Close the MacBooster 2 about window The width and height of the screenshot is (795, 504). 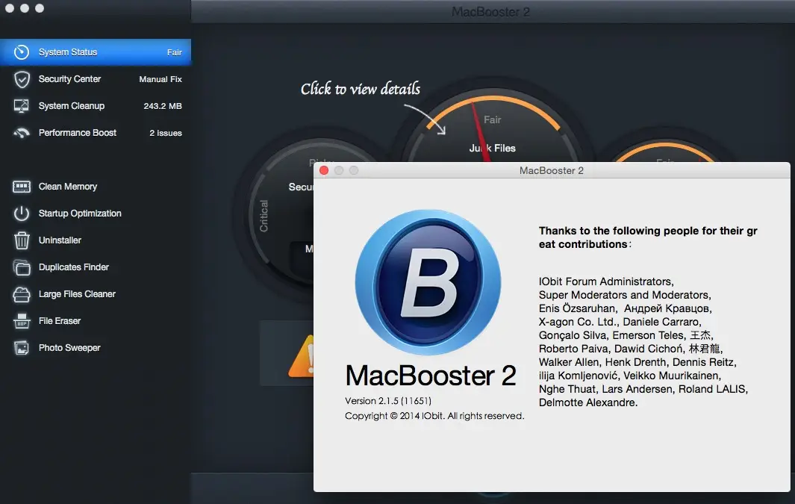pyautogui.click(x=324, y=170)
